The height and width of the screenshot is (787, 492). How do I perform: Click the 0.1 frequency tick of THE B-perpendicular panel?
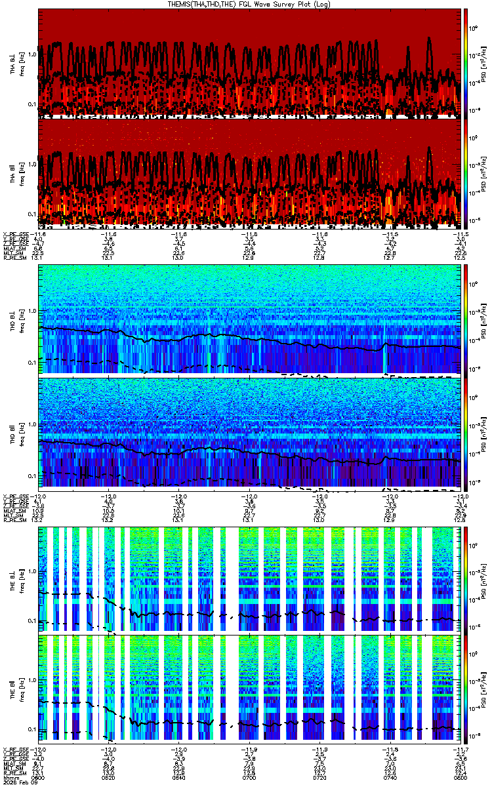point(32,620)
